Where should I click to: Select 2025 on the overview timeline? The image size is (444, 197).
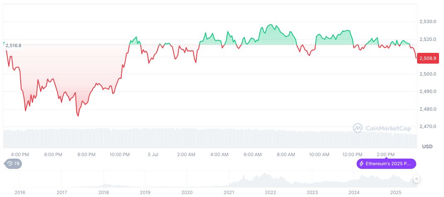tap(396, 192)
